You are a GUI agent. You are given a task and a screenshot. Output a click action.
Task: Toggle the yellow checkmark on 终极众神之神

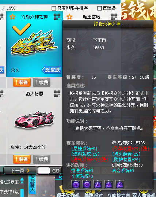coord(22,29)
